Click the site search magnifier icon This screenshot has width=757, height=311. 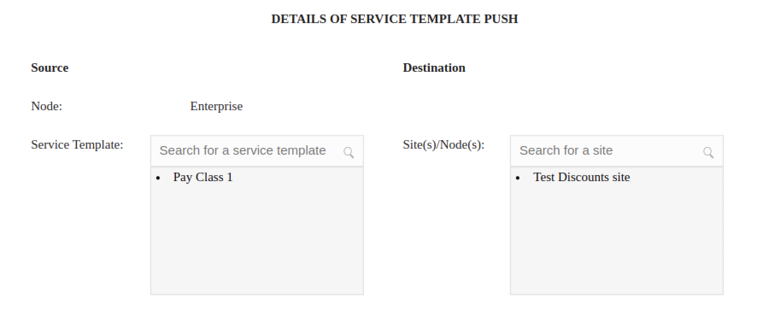(x=708, y=152)
